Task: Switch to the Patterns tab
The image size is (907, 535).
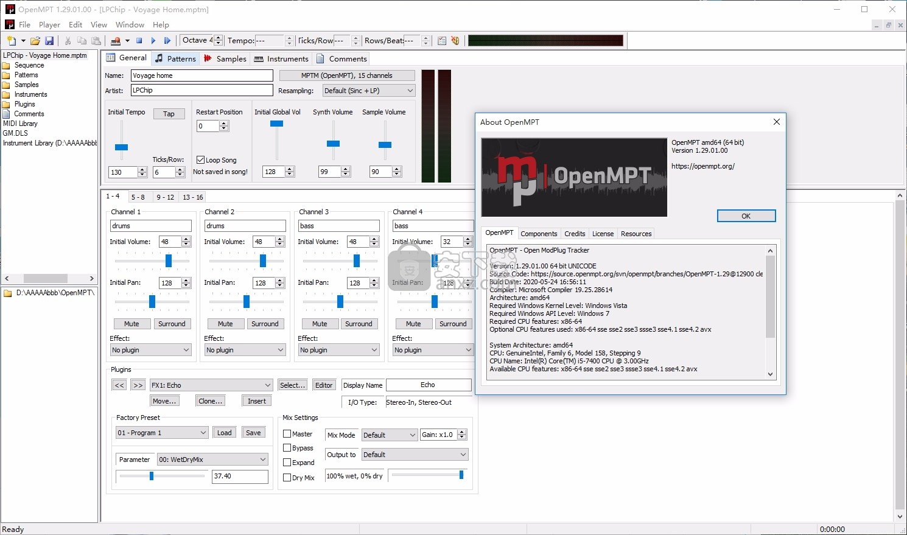Action: [175, 58]
